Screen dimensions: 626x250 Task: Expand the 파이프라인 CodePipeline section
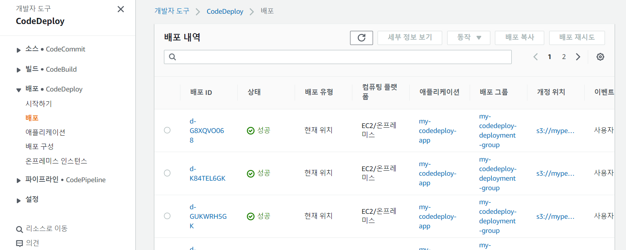[x=18, y=181]
